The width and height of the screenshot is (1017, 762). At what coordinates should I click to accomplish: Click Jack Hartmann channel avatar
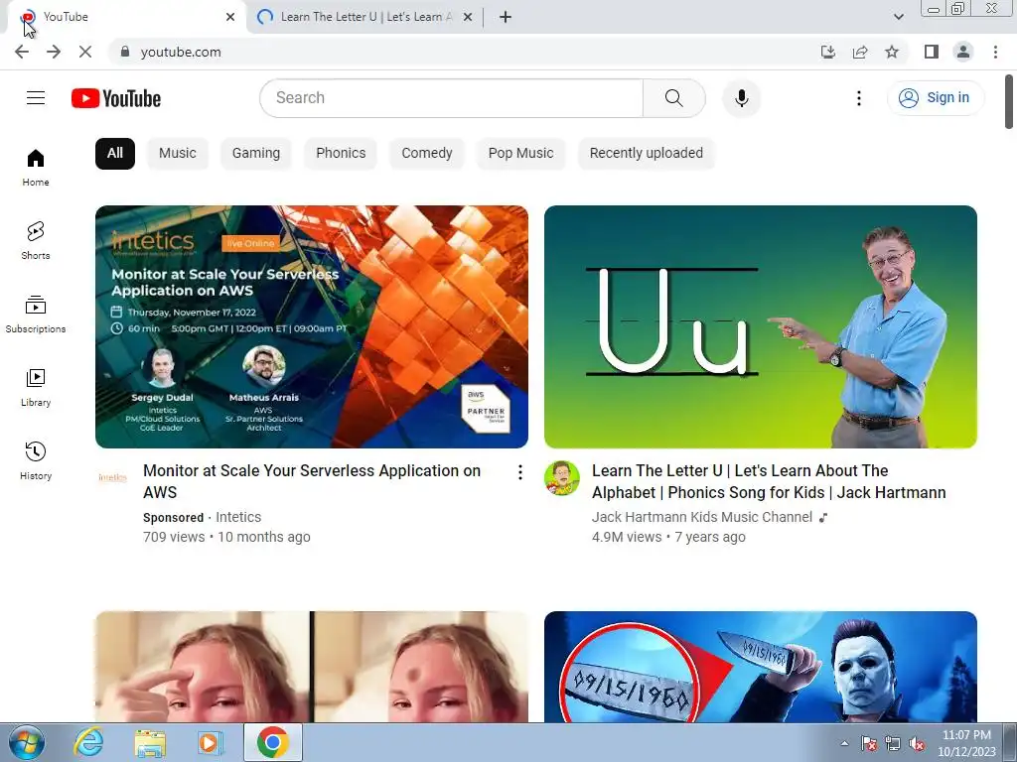[x=562, y=478]
